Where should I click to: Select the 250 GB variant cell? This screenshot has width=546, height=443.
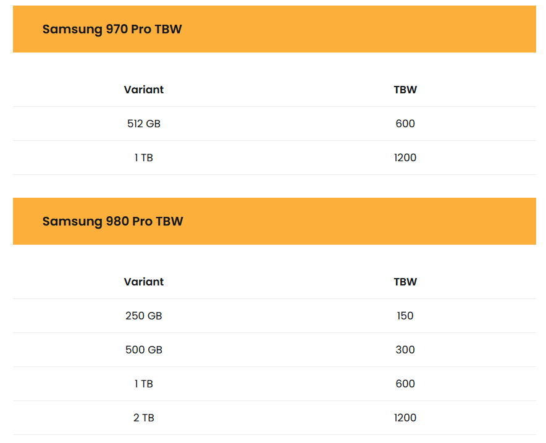tap(143, 316)
